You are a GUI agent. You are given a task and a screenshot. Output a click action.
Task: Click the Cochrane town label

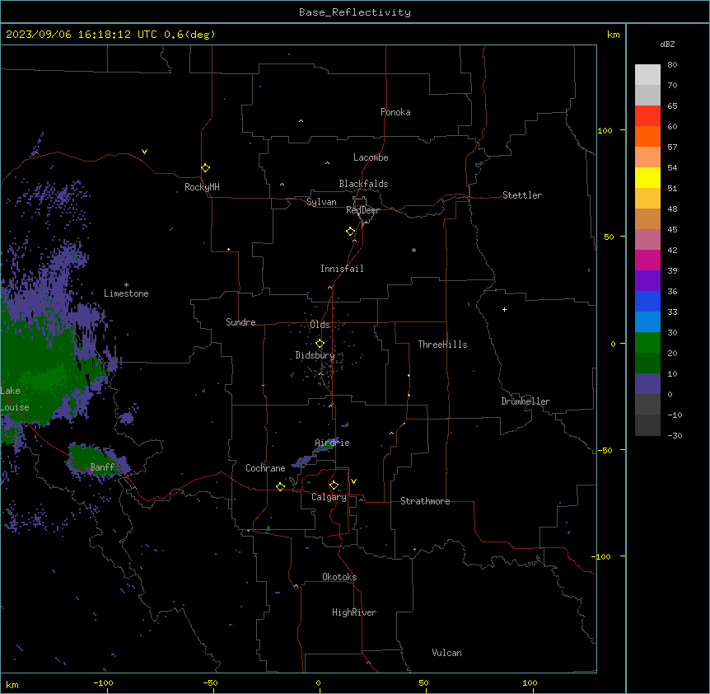(265, 468)
